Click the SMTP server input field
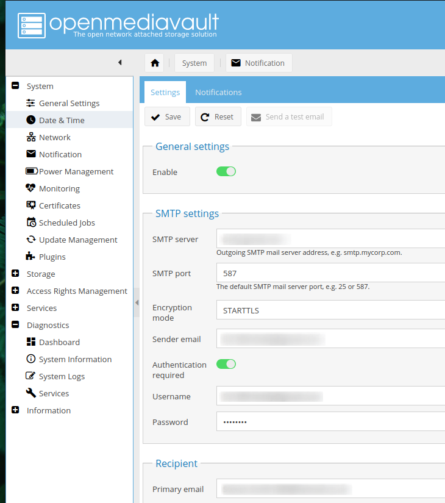Screen dimensions: 445x503 click(x=330, y=238)
